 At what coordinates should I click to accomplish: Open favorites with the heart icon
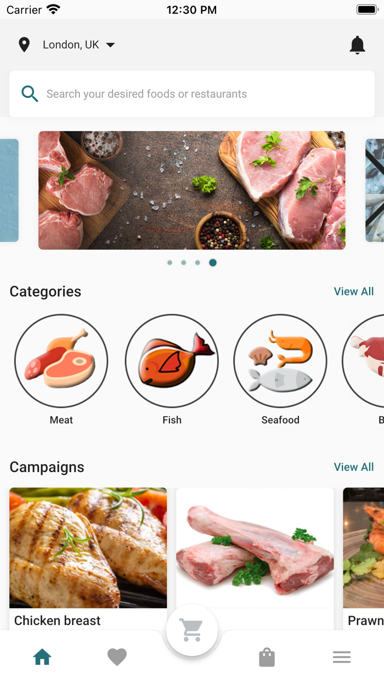(x=117, y=657)
